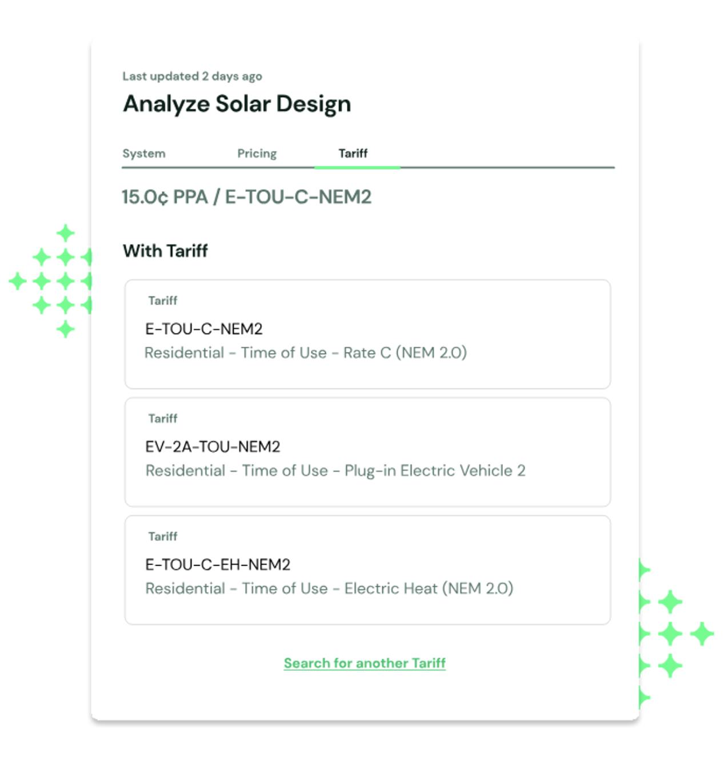This screenshot has height=769, width=728.
Task: Click the green sparkle cluster on the left
Action: (54, 281)
